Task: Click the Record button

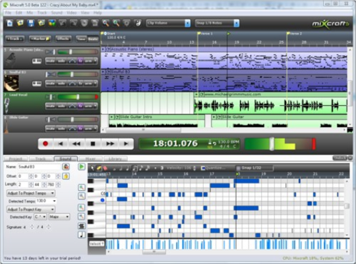Action: point(45,144)
